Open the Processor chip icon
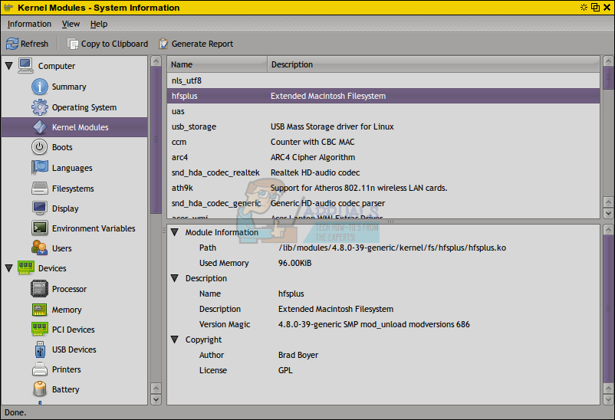The image size is (615, 420). 40,289
